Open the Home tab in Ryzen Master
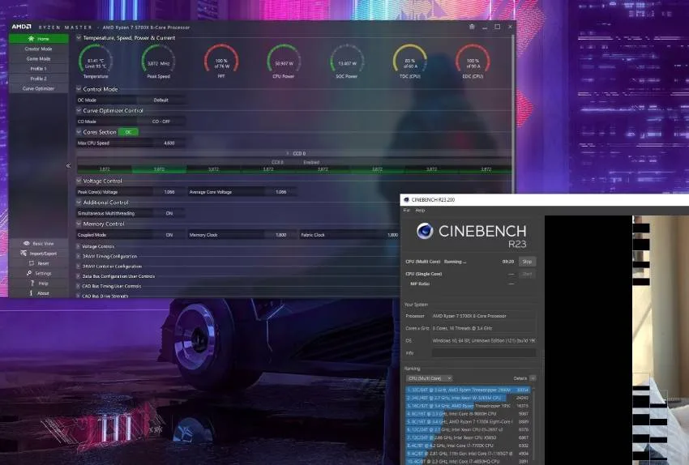Viewport: 689px width, 465px height. pyautogui.click(x=39, y=39)
